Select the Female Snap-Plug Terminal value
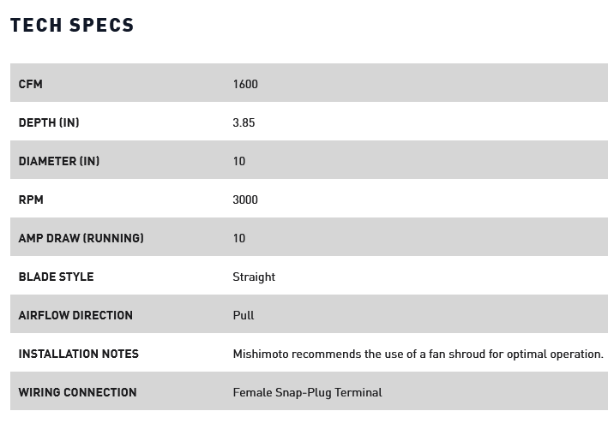 click(307, 392)
